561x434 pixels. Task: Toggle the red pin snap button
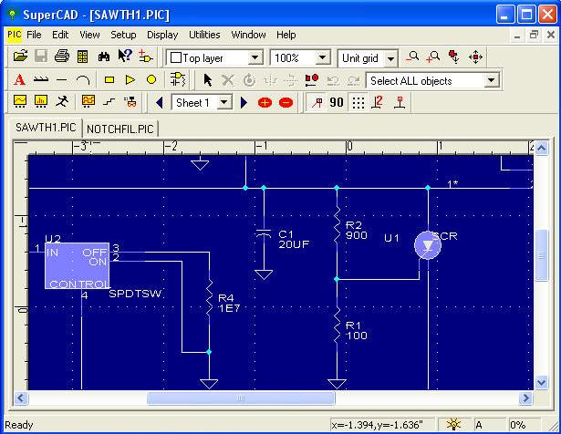pyautogui.click(x=317, y=103)
